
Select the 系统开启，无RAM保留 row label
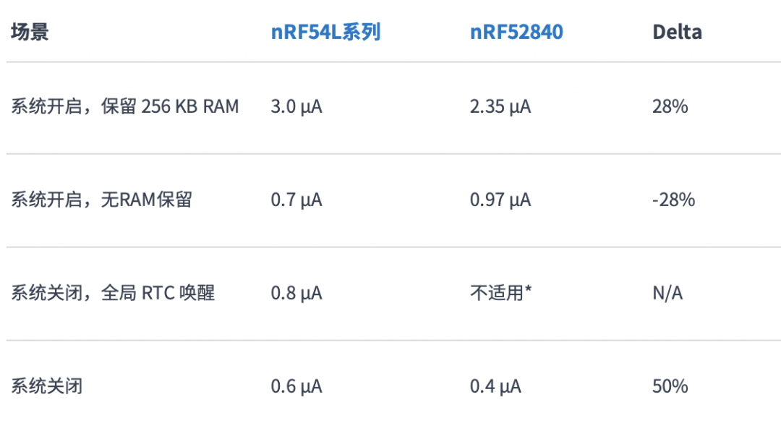point(101,200)
